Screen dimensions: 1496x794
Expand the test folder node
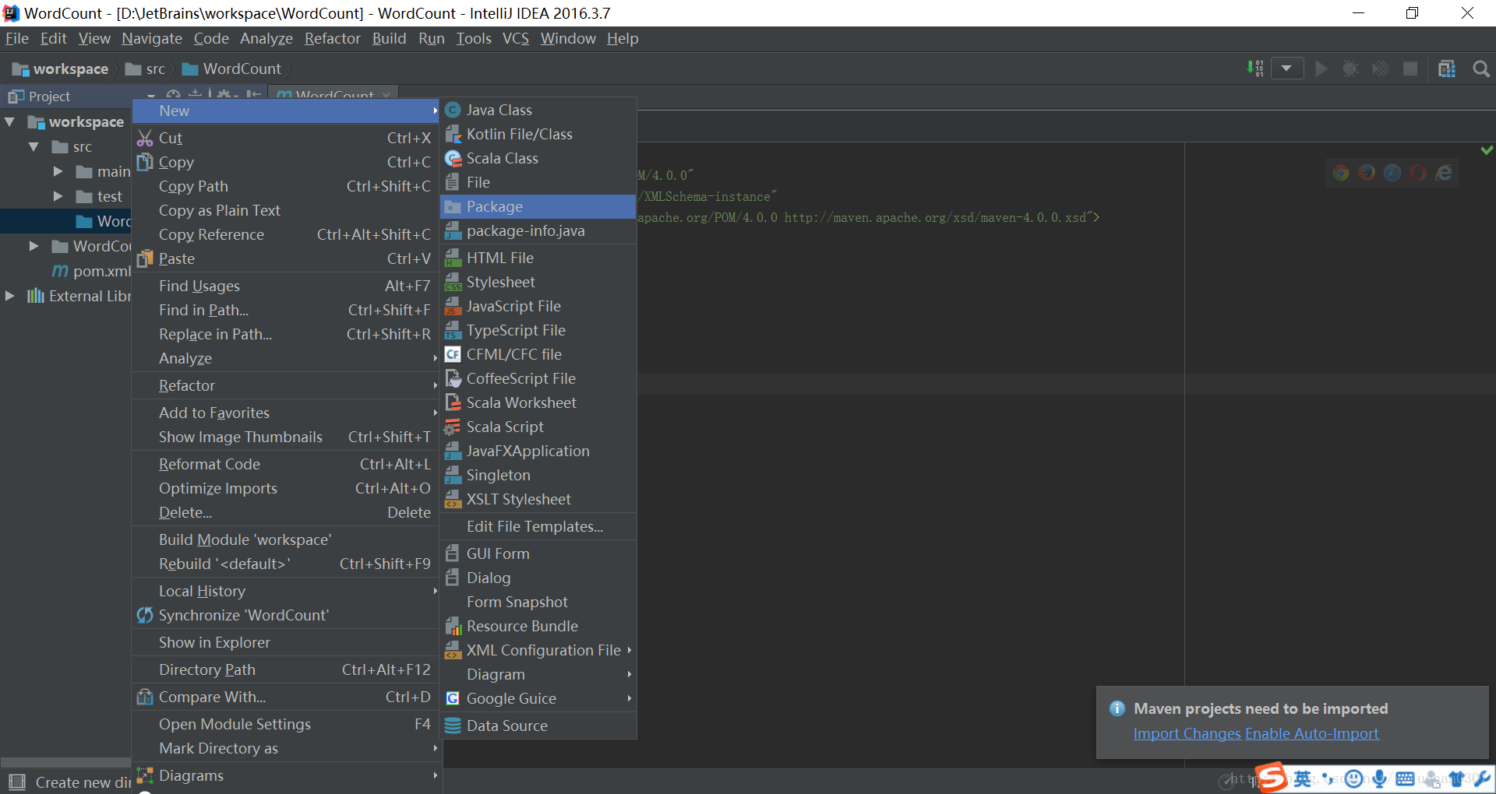point(58,197)
